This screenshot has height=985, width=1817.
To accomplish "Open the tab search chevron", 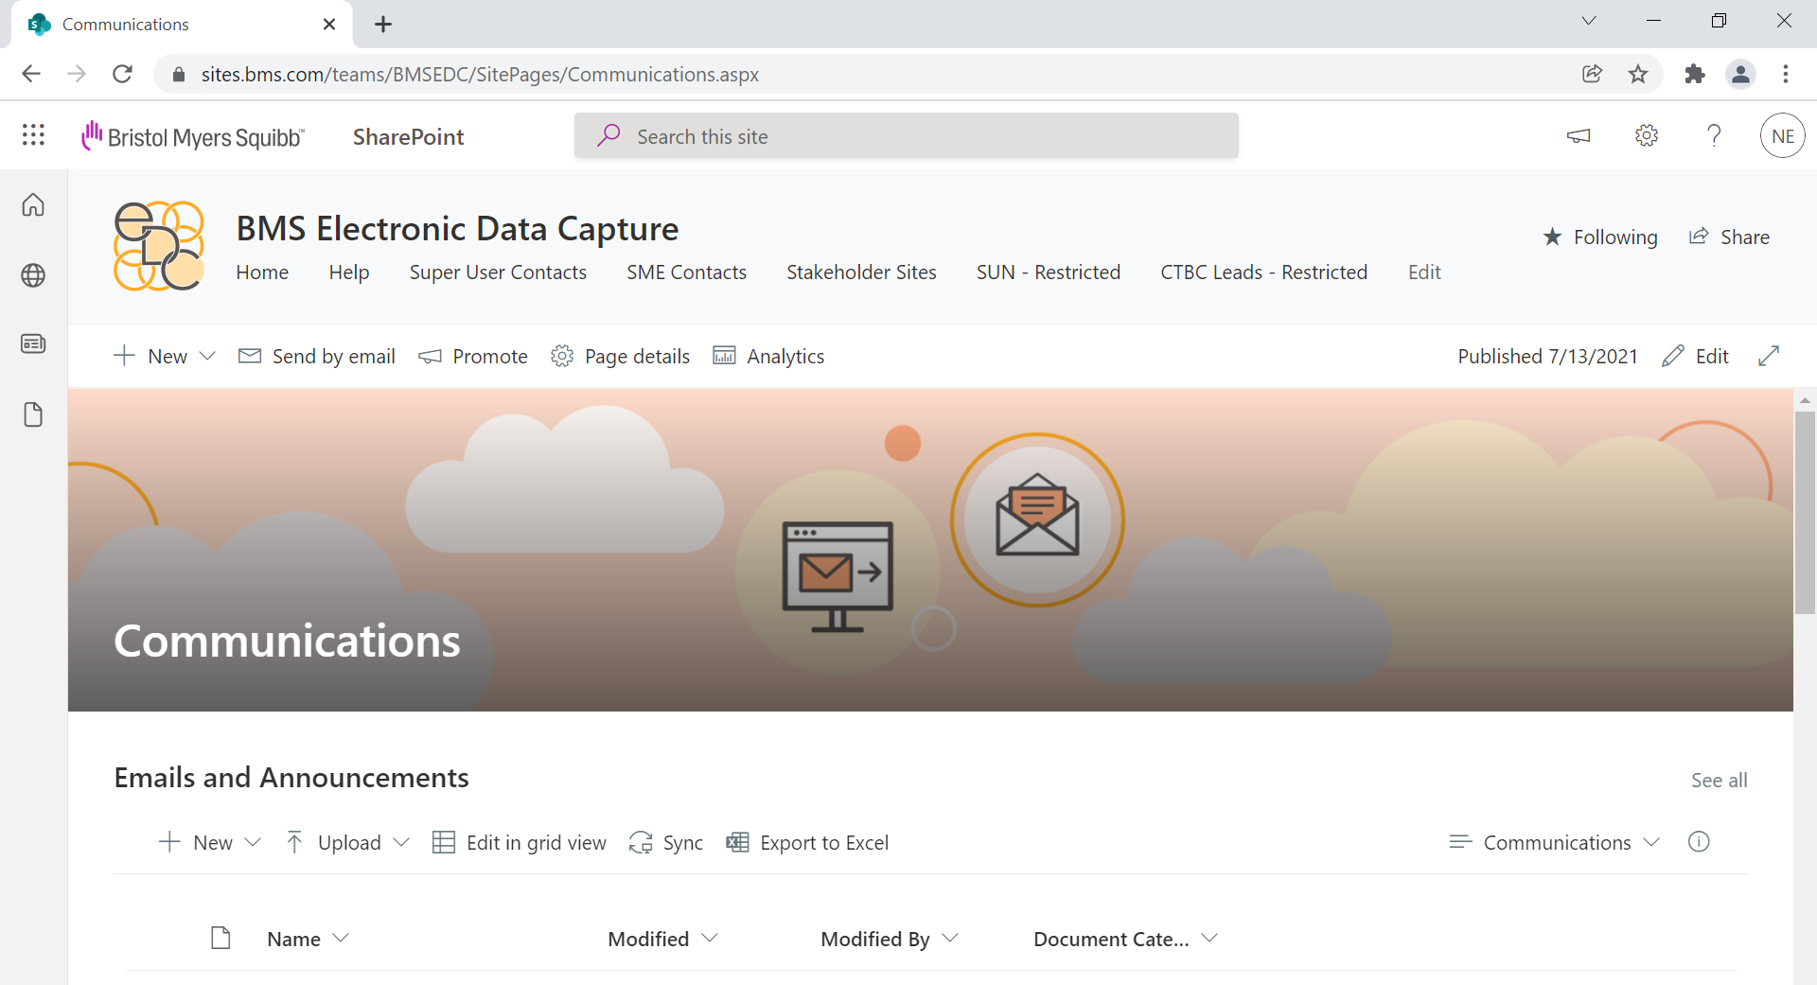I will coord(1589,21).
